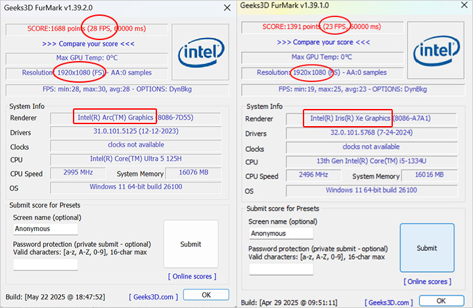Click the 16076 MB system memory value

pyautogui.click(x=194, y=172)
